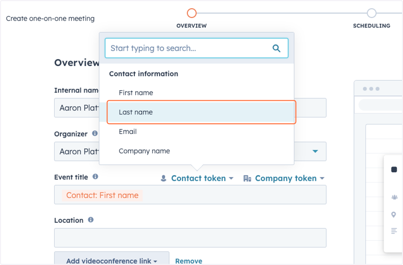Image resolution: width=403 pixels, height=265 pixels.
Task: Click the info icon next to Organizer
Action: pos(95,133)
